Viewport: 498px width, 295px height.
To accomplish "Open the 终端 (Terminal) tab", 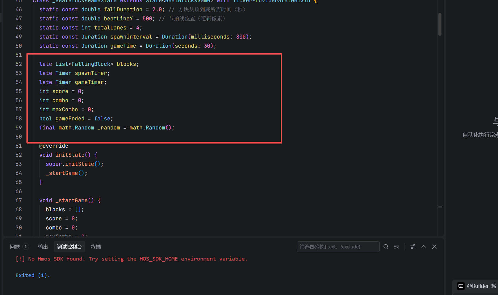I will (96, 247).
